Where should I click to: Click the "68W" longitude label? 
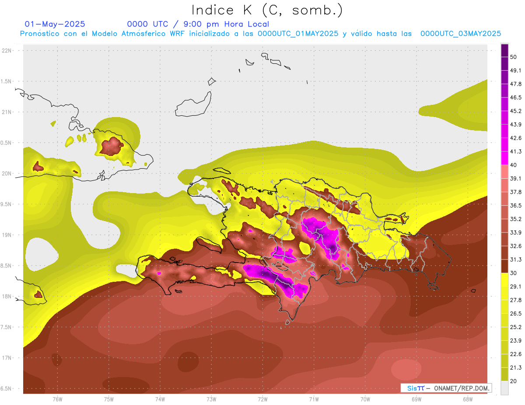tap(468, 399)
